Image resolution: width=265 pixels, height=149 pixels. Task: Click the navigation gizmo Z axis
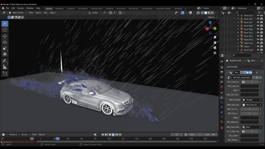coord(210,22)
